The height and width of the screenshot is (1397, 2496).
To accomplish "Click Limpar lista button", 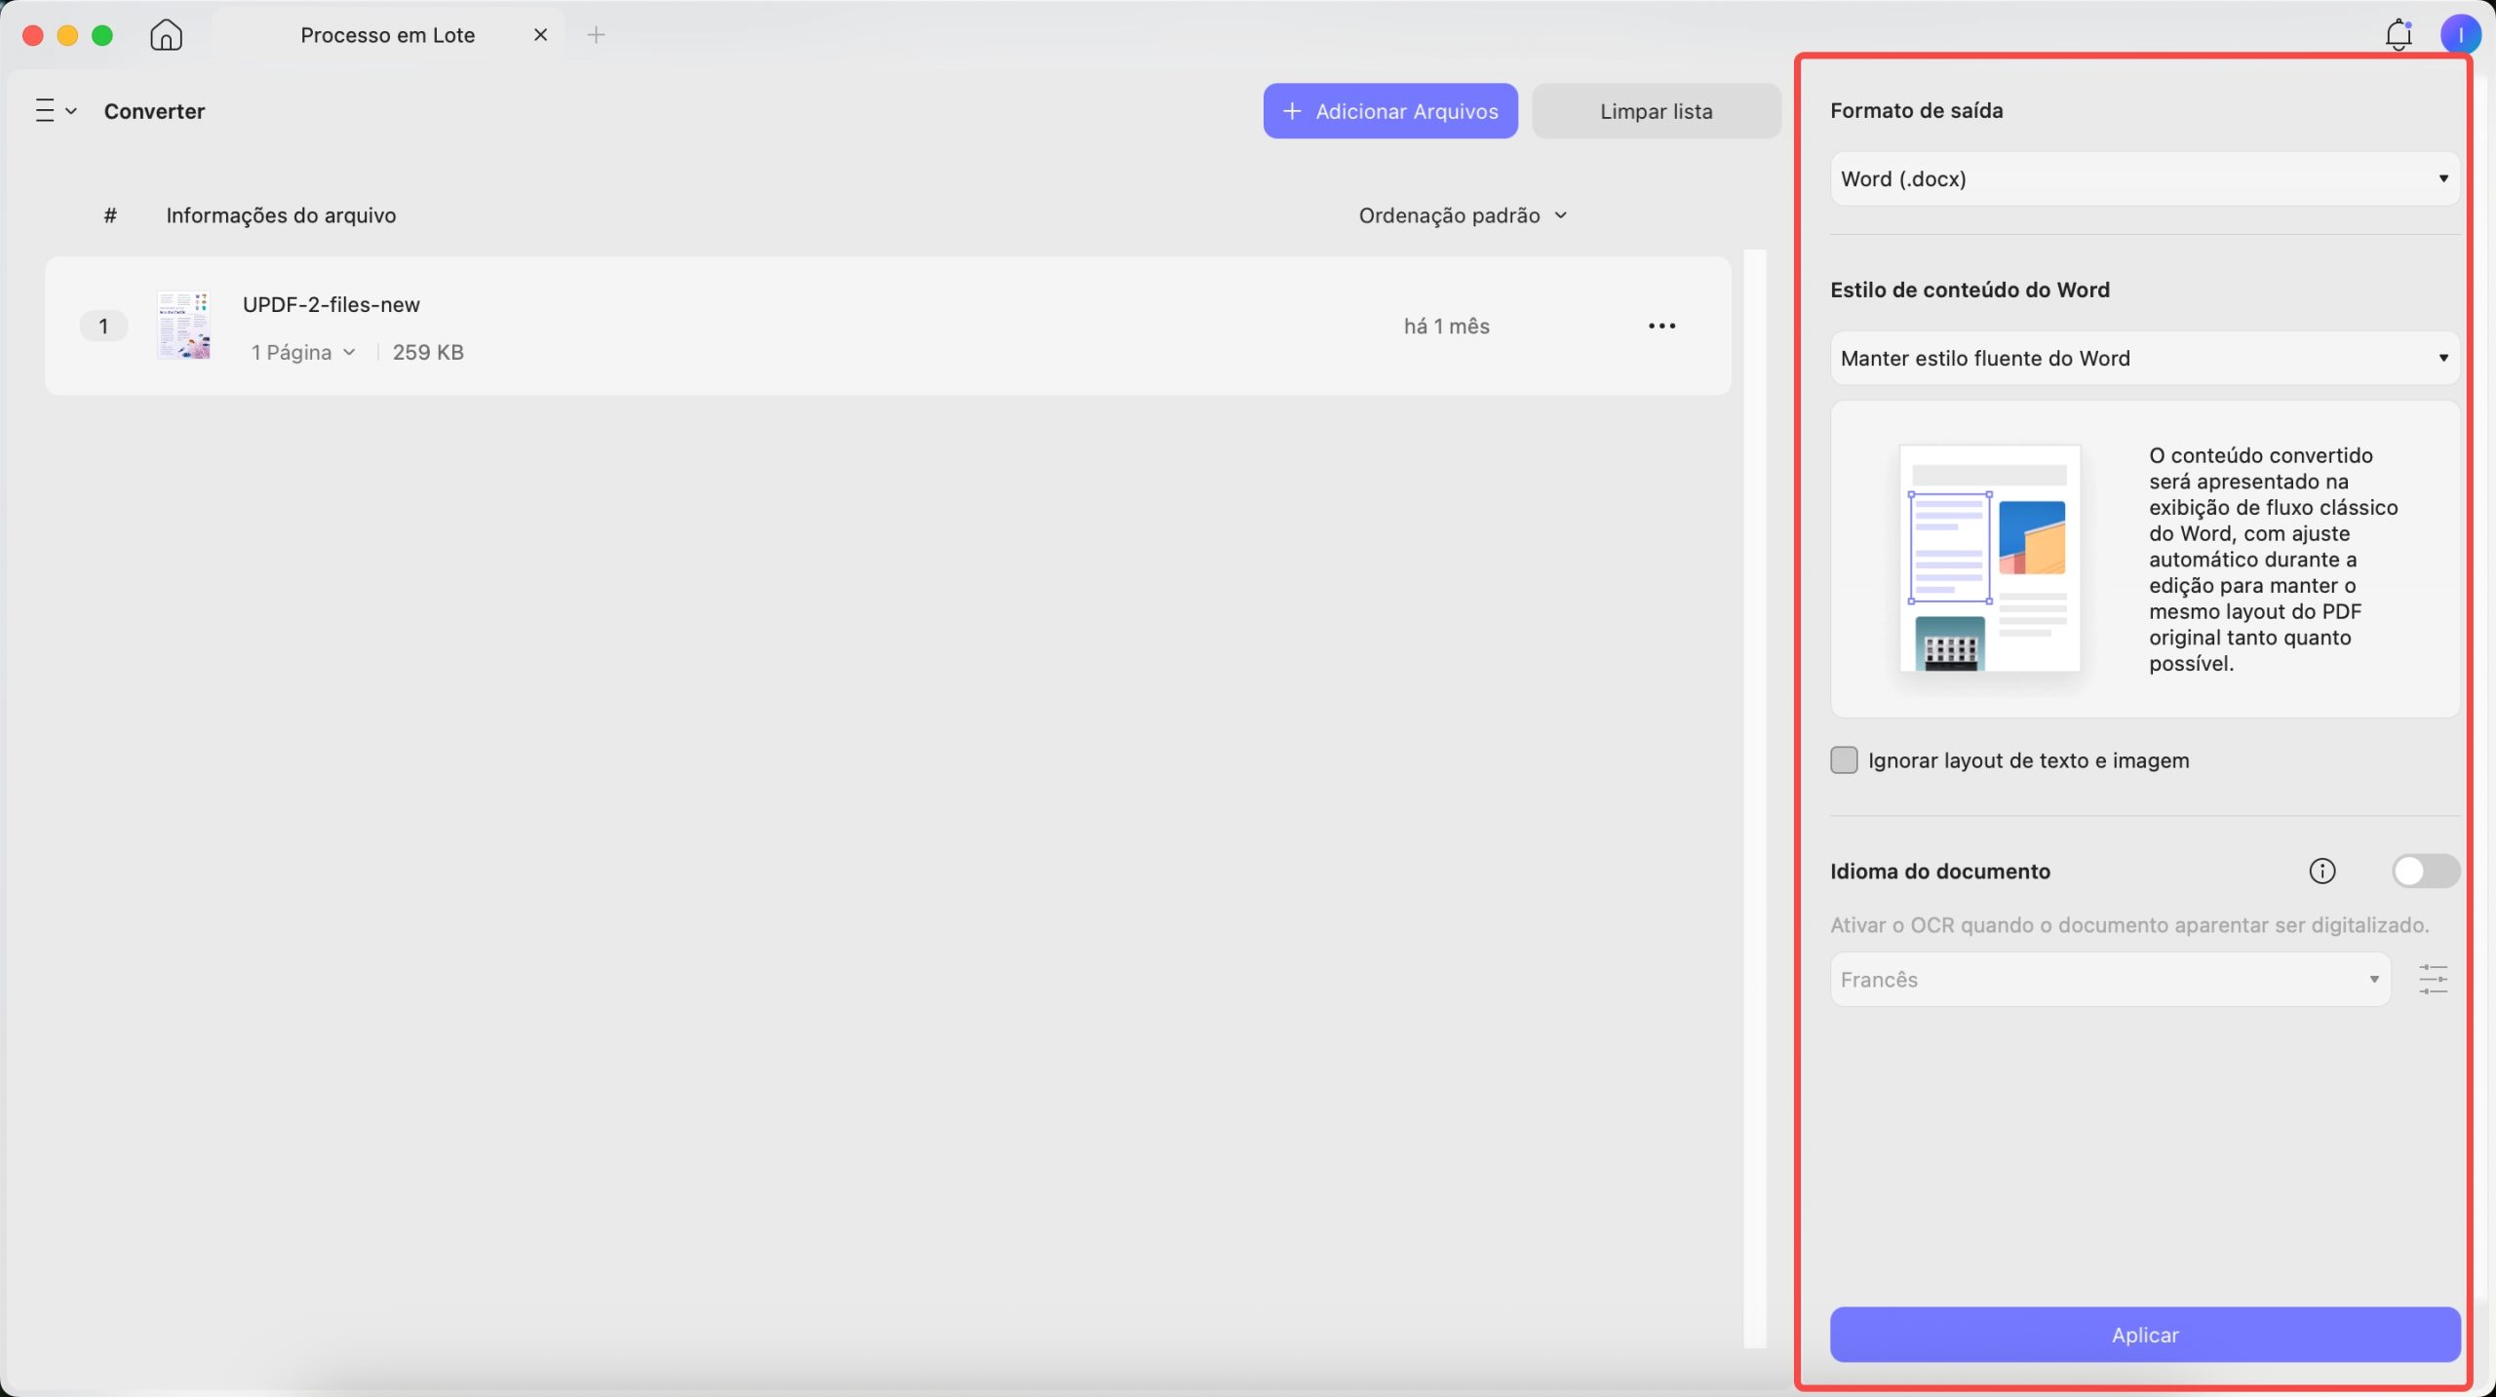I will (x=1656, y=111).
